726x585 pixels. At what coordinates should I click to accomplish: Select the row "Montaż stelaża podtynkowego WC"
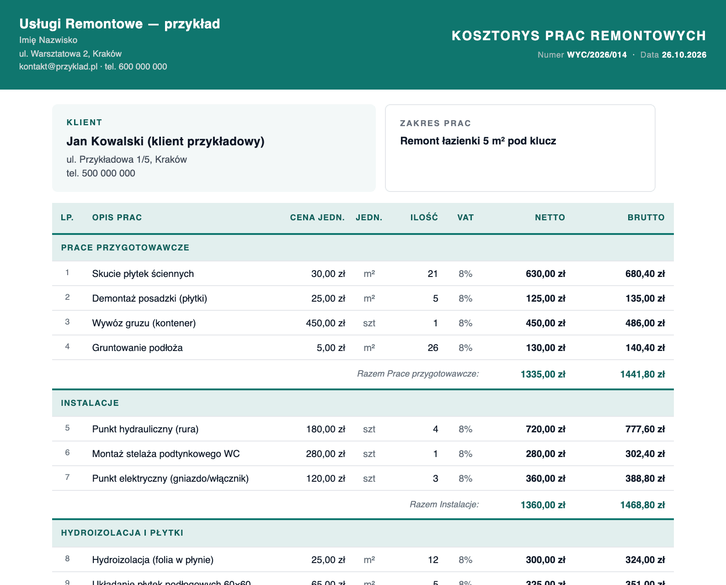[363, 454]
